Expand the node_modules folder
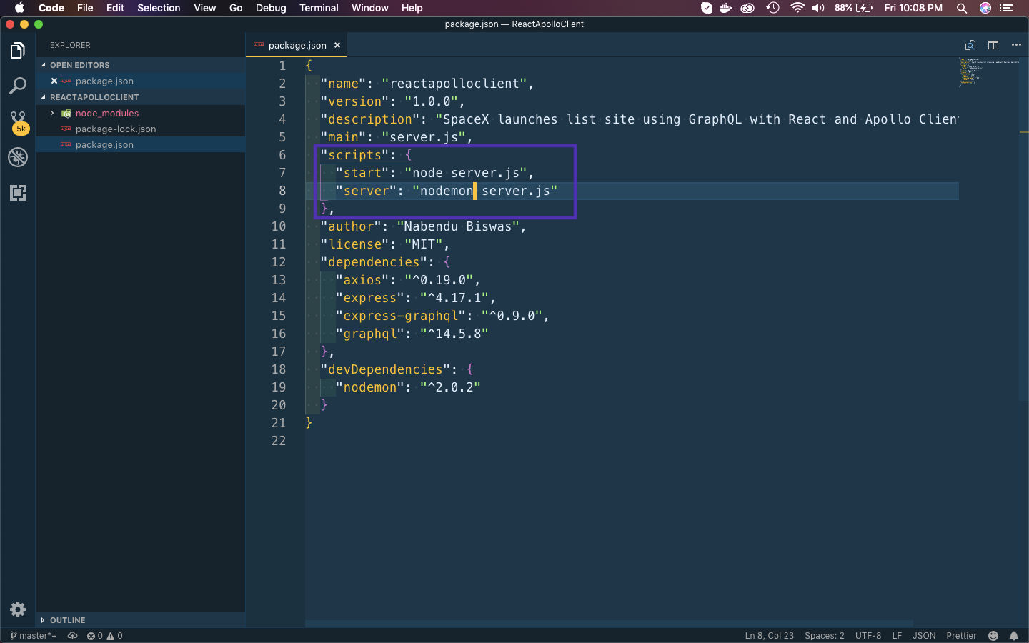The width and height of the screenshot is (1029, 643). pyautogui.click(x=52, y=113)
